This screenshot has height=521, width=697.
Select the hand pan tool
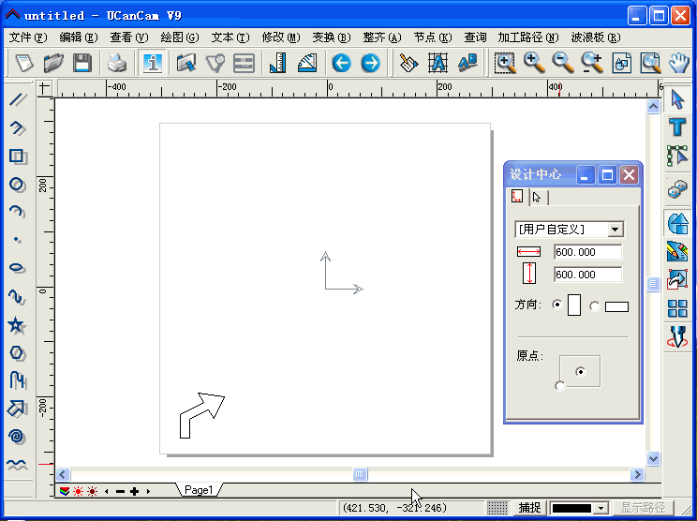pos(679,63)
